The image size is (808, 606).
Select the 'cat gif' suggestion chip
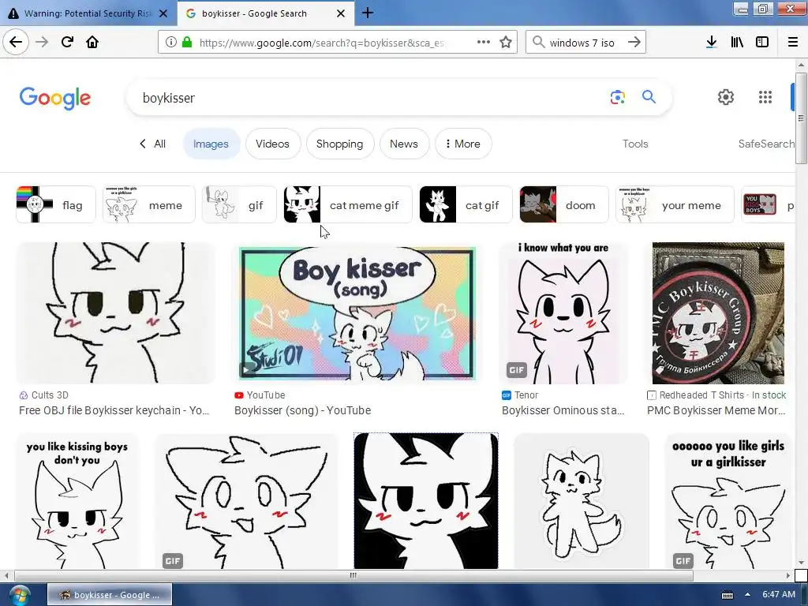pyautogui.click(x=466, y=204)
